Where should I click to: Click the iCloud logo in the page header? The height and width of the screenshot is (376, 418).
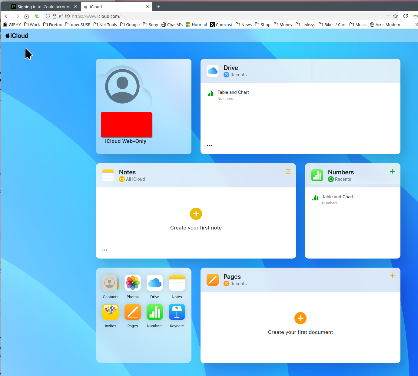tap(17, 36)
